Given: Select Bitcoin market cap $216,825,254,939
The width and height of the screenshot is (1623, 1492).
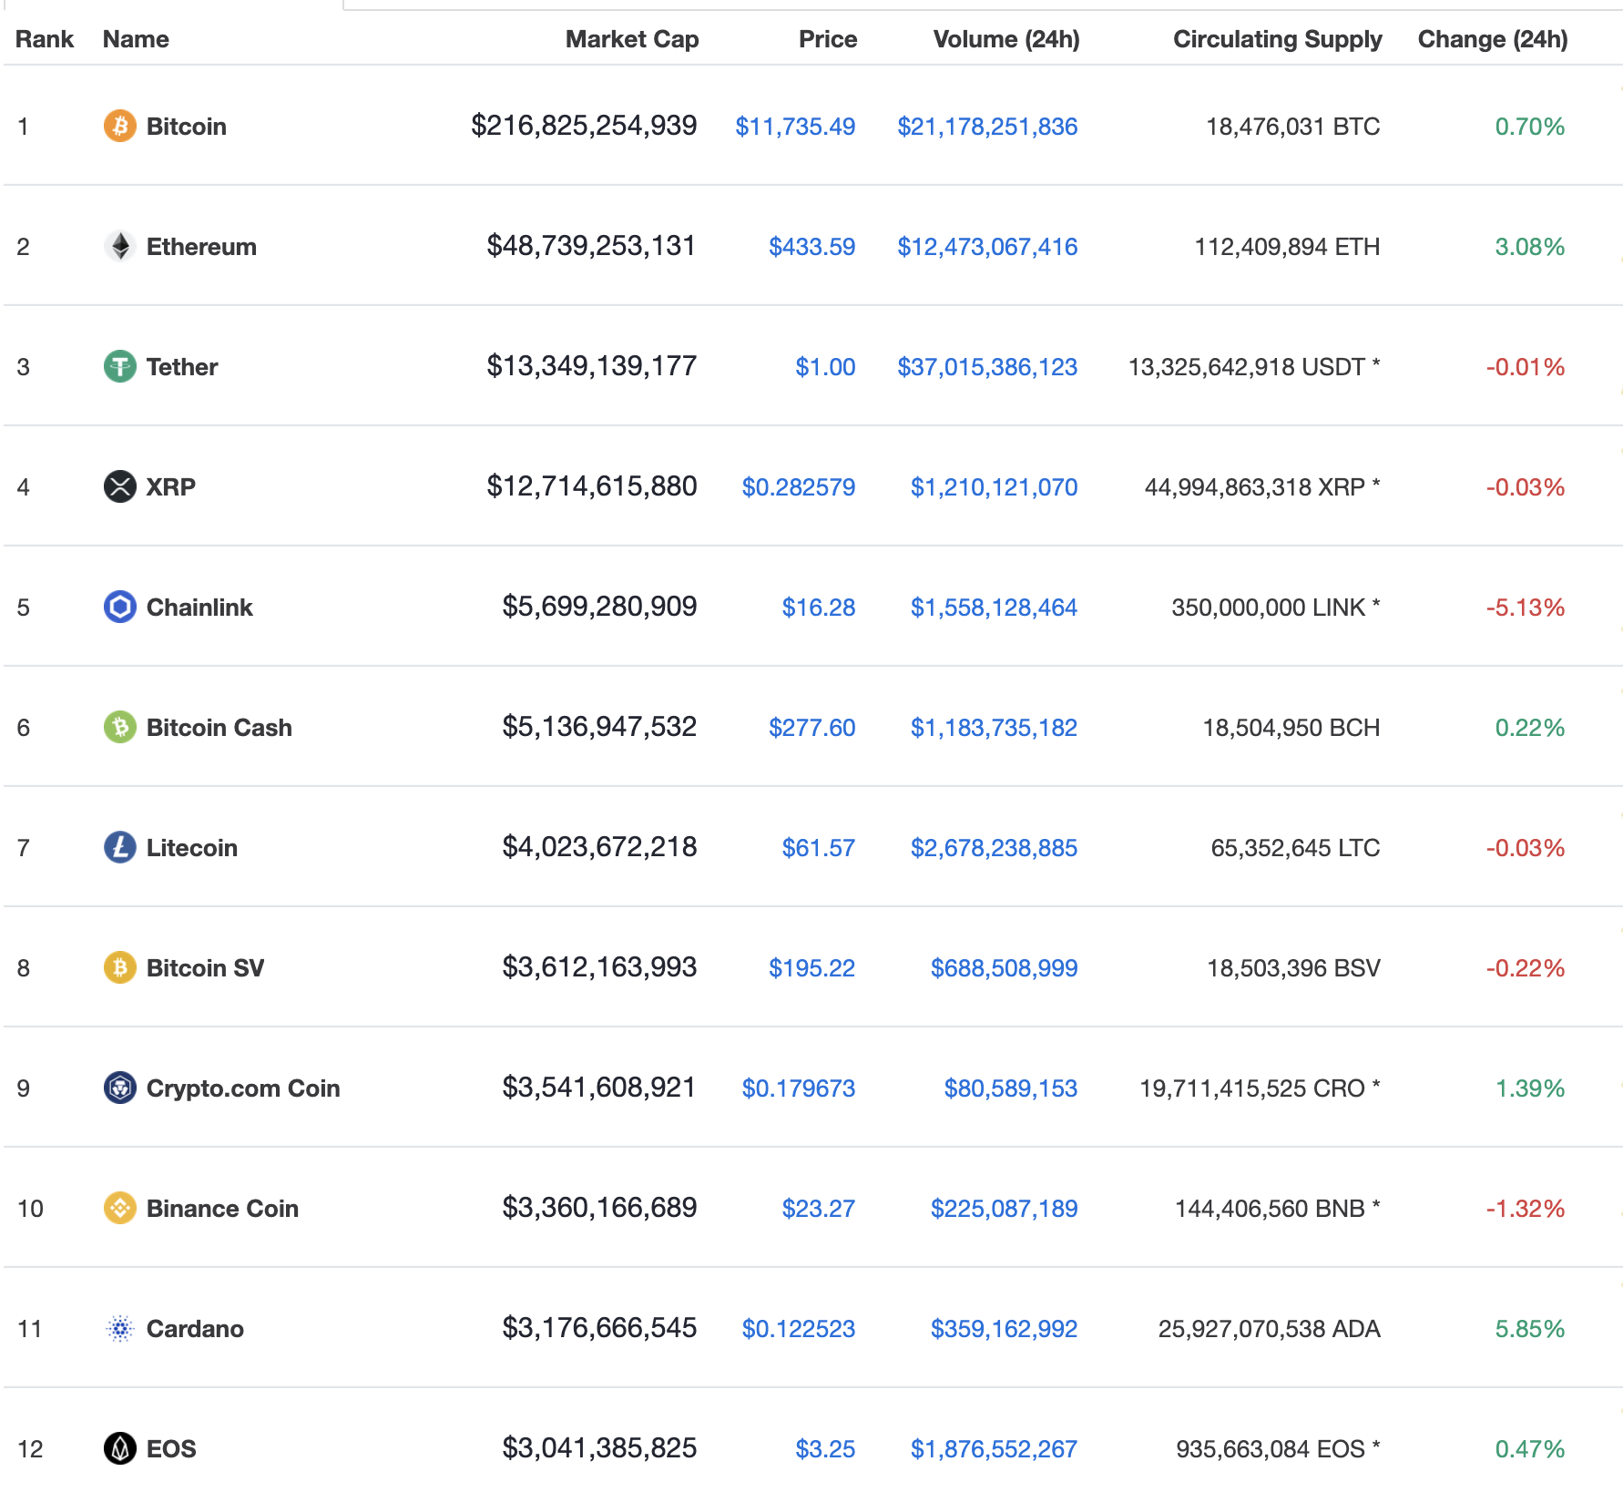Looking at the screenshot, I should click(584, 126).
